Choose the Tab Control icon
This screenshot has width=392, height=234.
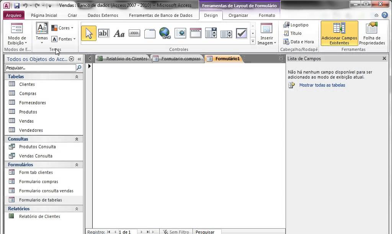tap(150, 33)
